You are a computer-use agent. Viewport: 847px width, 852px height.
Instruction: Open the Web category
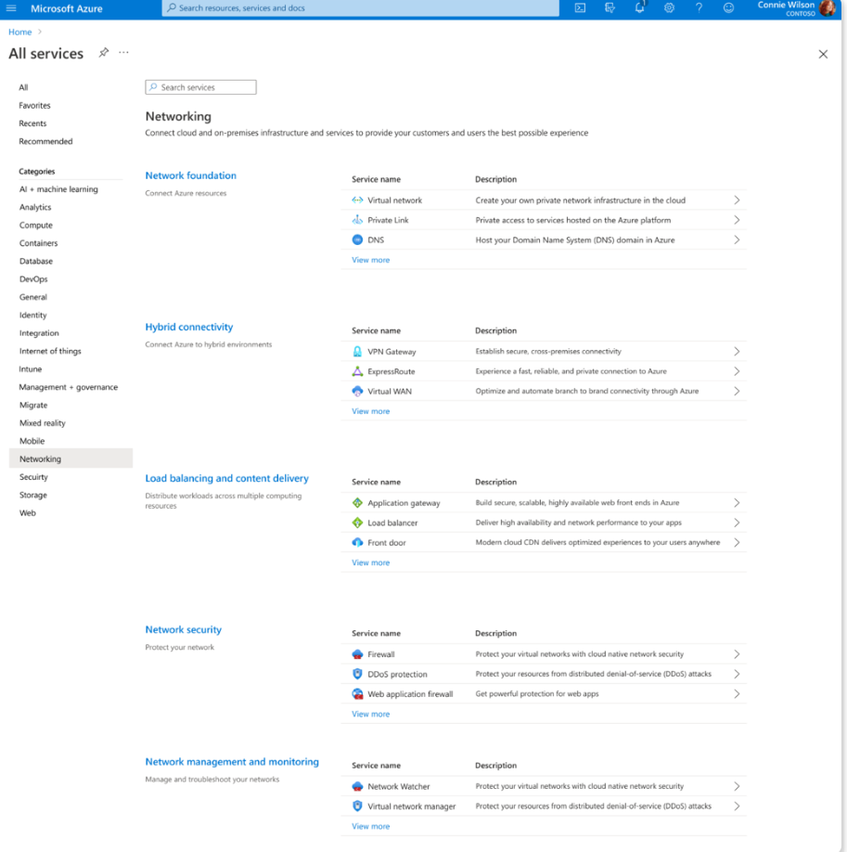(x=28, y=513)
